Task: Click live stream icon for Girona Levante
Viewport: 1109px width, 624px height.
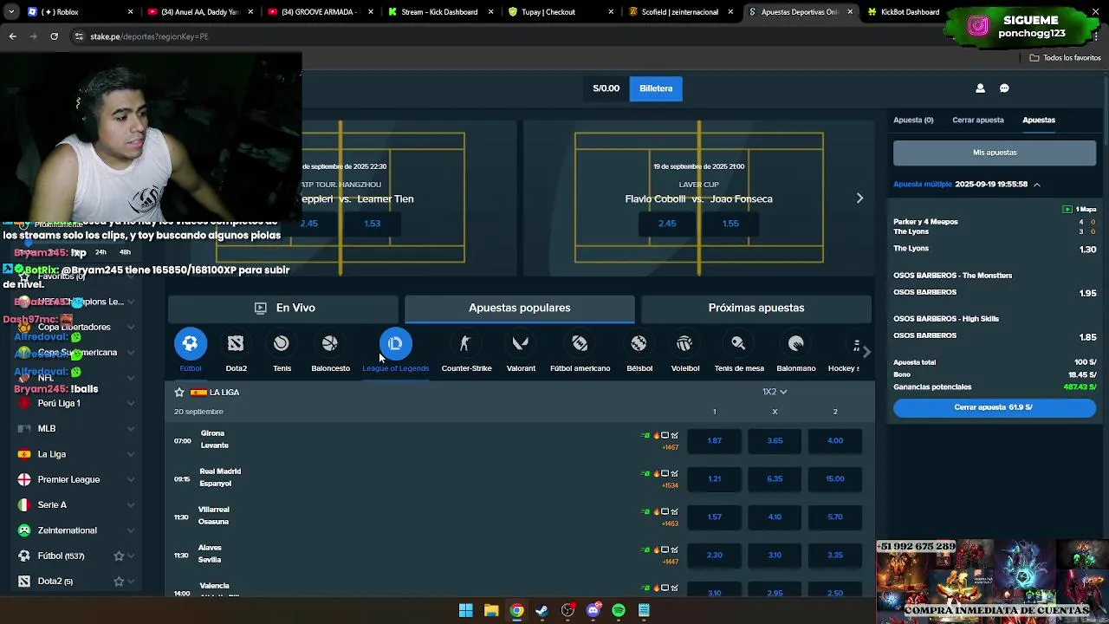Action: click(x=665, y=436)
